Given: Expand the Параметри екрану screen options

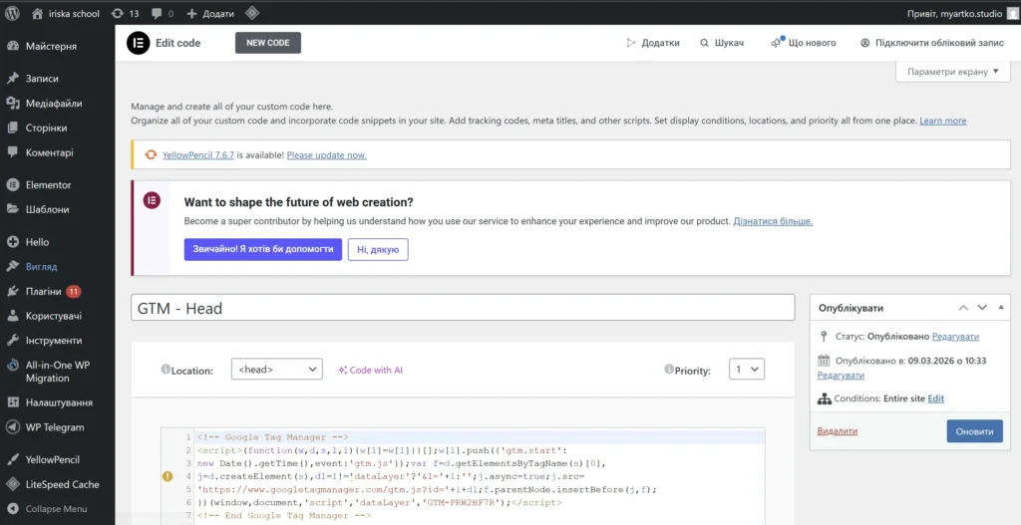Looking at the screenshot, I should click(953, 72).
